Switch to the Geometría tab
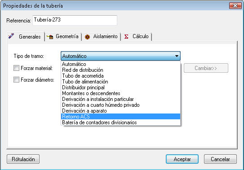 [x=63, y=36]
